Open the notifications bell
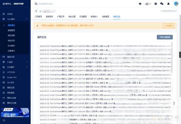Screen dimensions: 181x124 click(168, 4)
